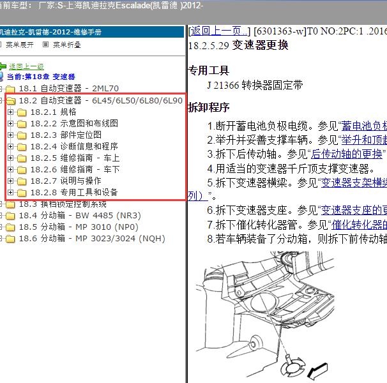
Task: Click the green back arrow icon
Action: [x=3, y=66]
